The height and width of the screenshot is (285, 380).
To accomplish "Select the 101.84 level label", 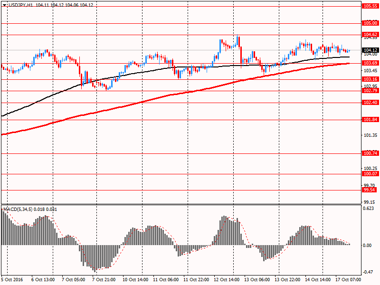I will (370, 120).
